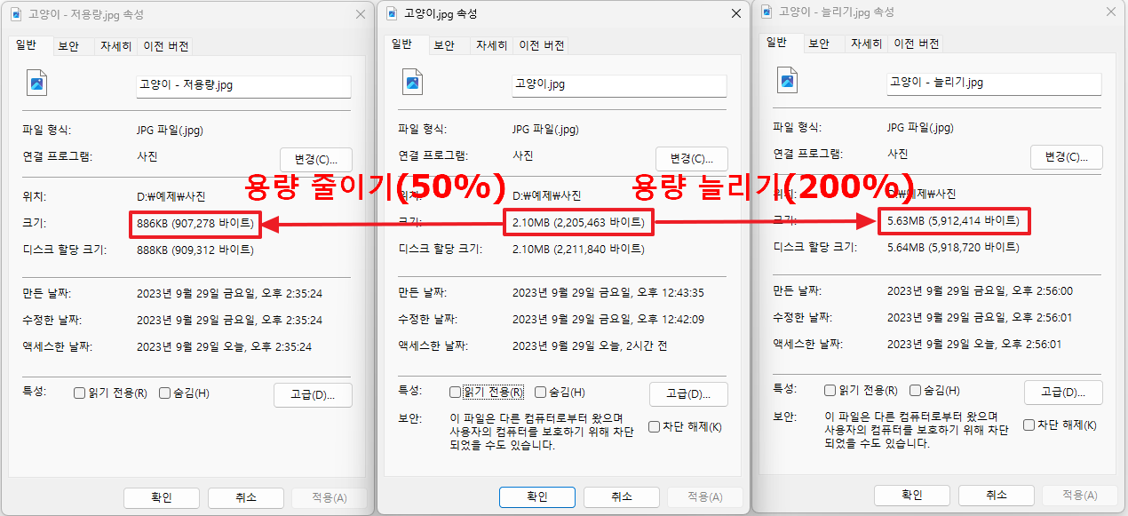Close the 고양이 - 저용량.jpg 속성 window

(x=360, y=15)
